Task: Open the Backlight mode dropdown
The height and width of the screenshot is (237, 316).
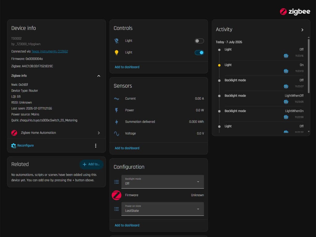Action: point(163,182)
